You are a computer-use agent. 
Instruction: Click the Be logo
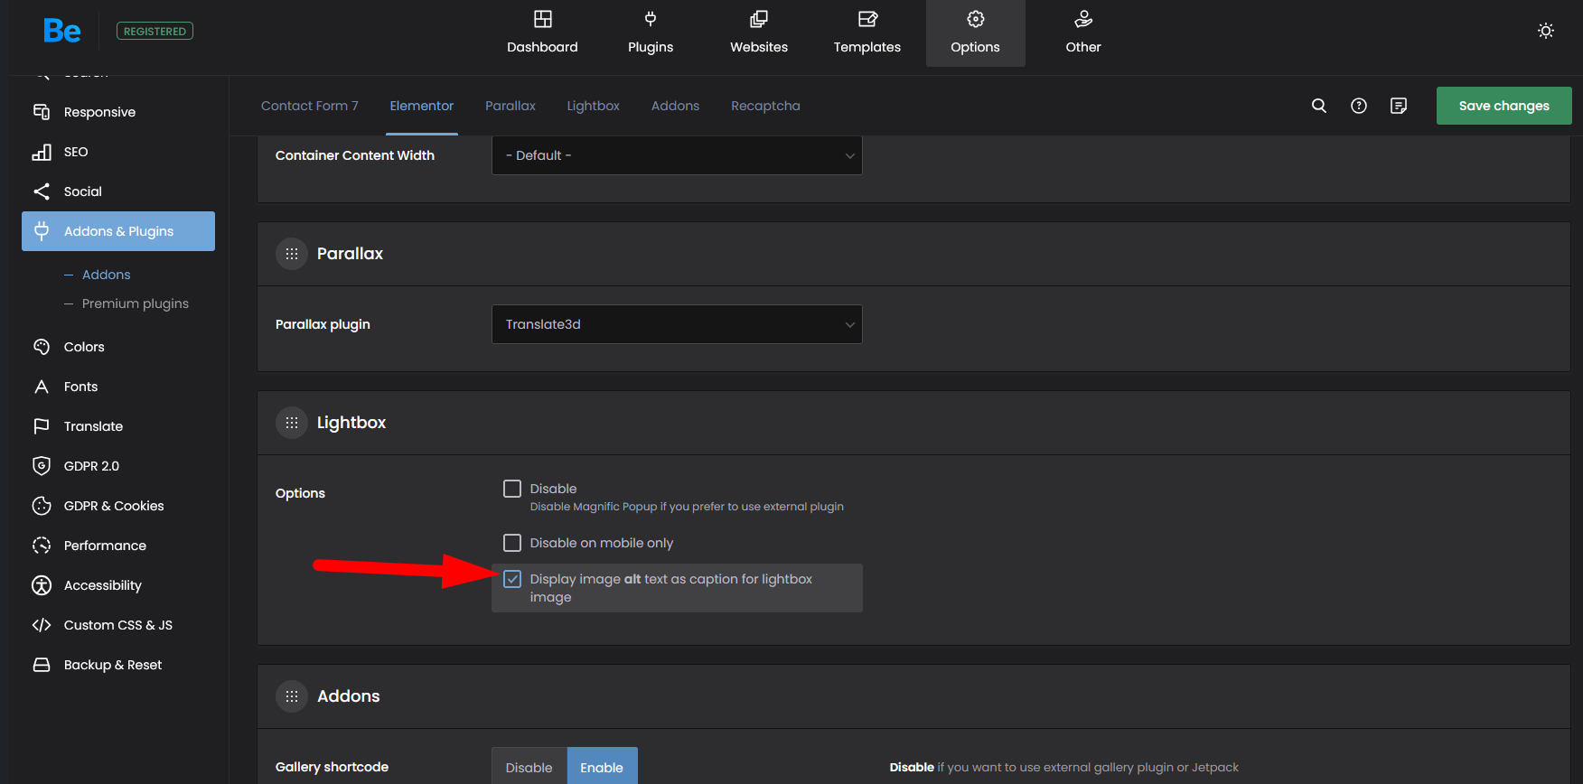(x=62, y=31)
